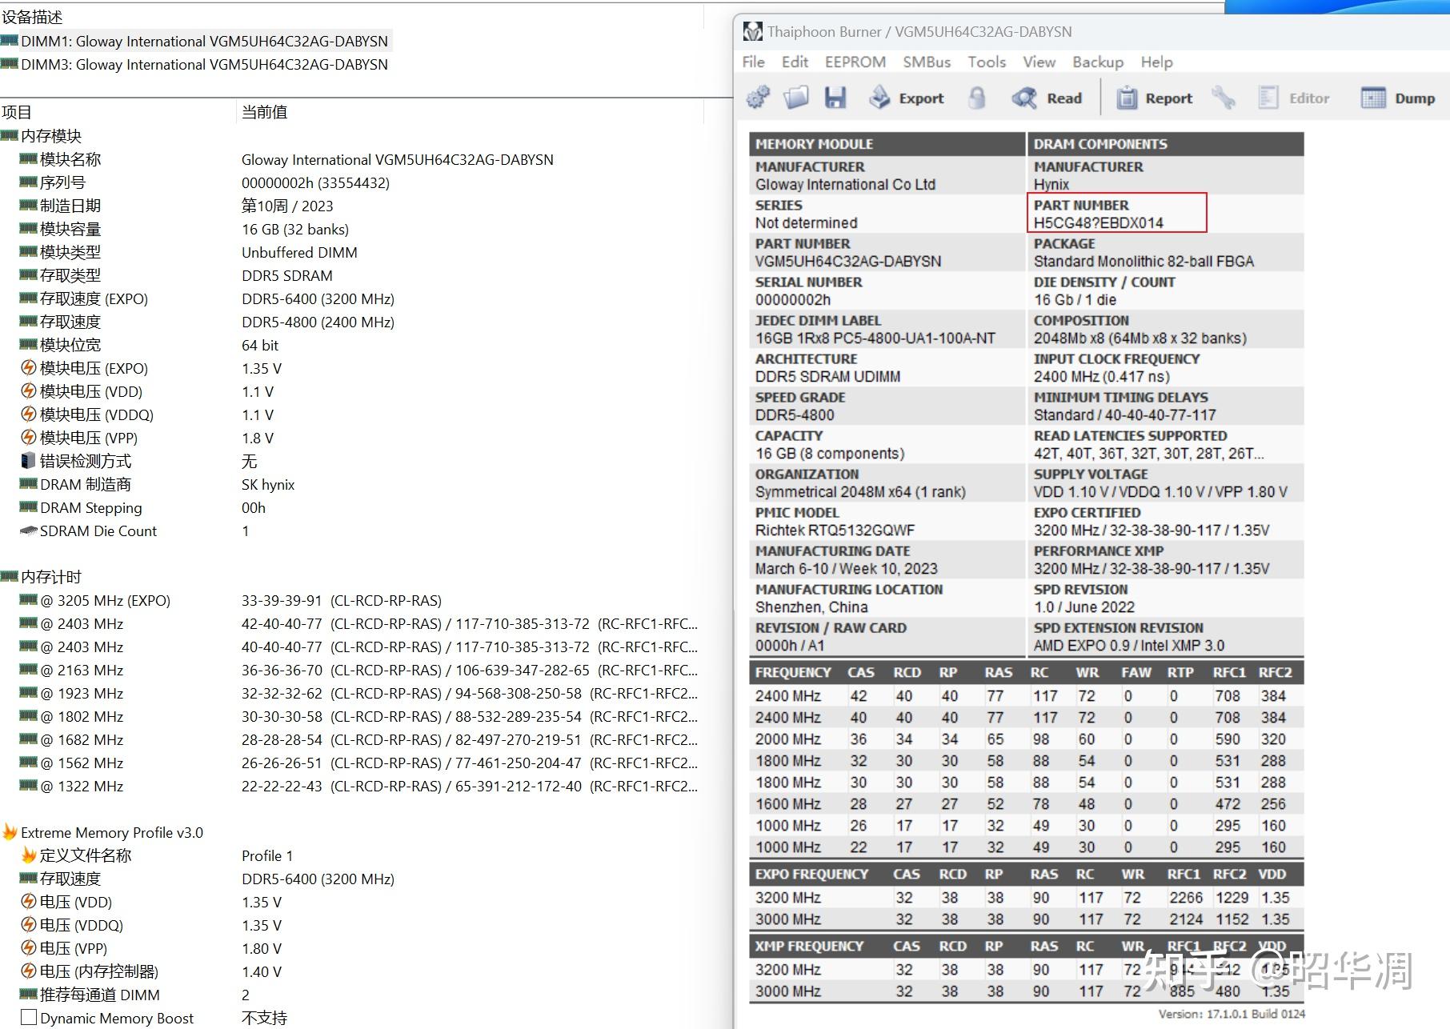The width and height of the screenshot is (1450, 1029).
Task: Click the write-protection lock icon
Action: [976, 97]
